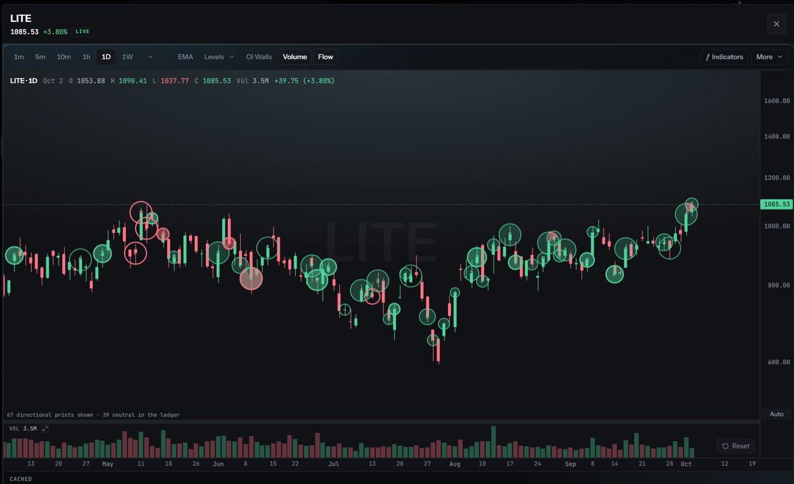Click the VOL 3.5M pane label

(23, 429)
